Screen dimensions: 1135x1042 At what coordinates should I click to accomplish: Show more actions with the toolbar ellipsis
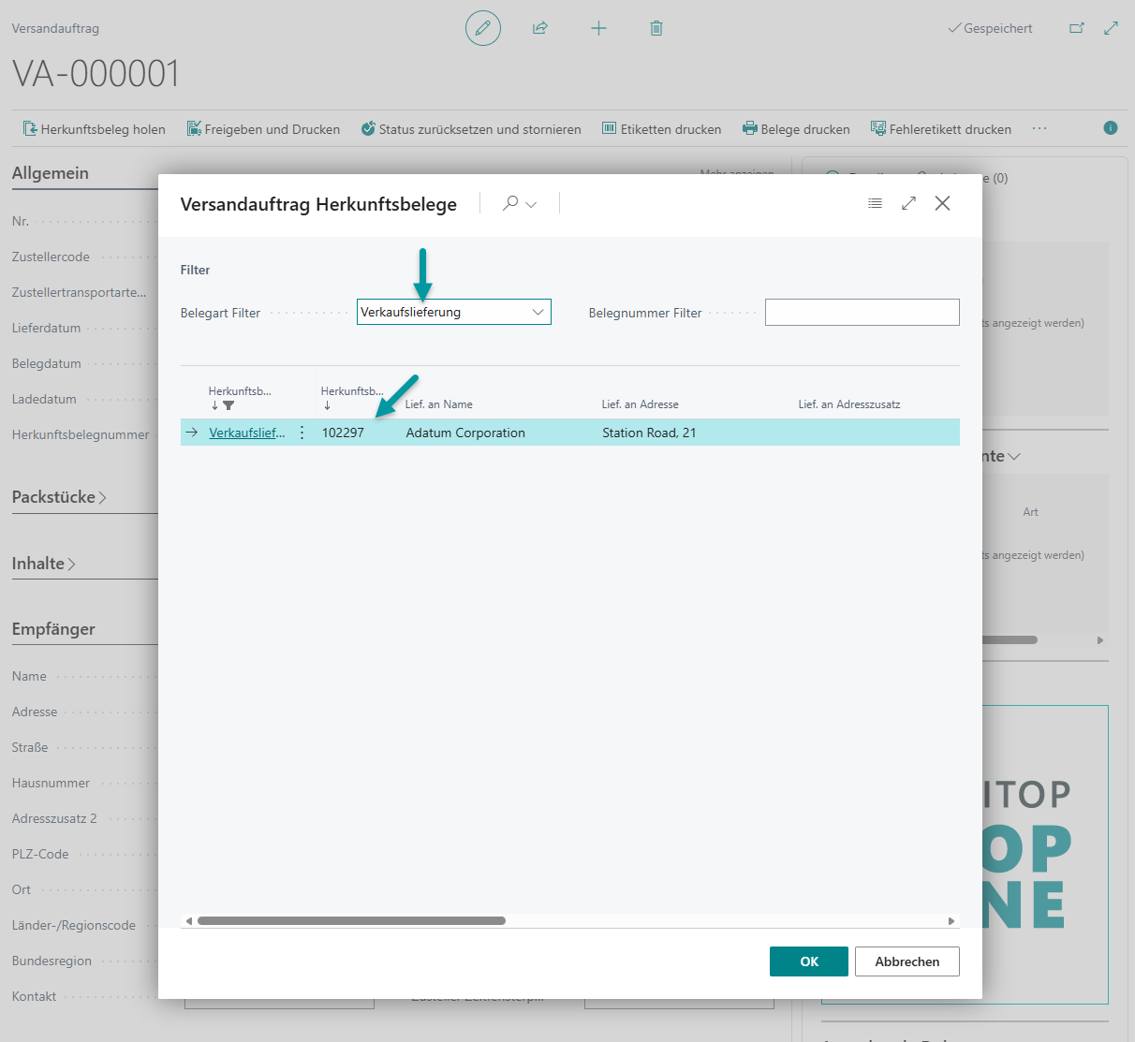tap(1039, 128)
